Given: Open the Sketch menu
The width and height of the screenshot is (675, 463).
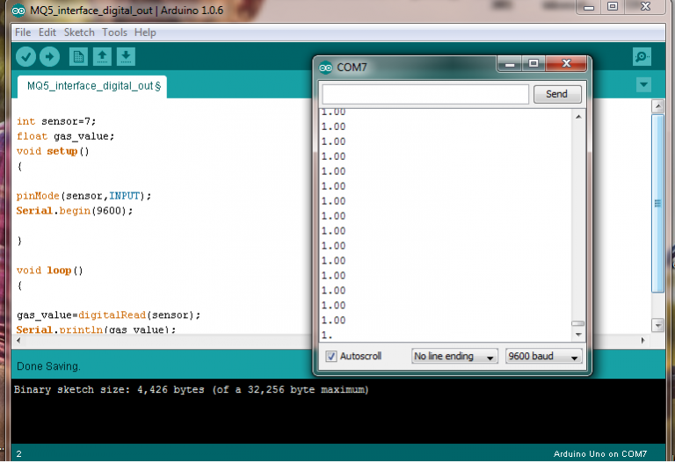Looking at the screenshot, I should click(79, 33).
